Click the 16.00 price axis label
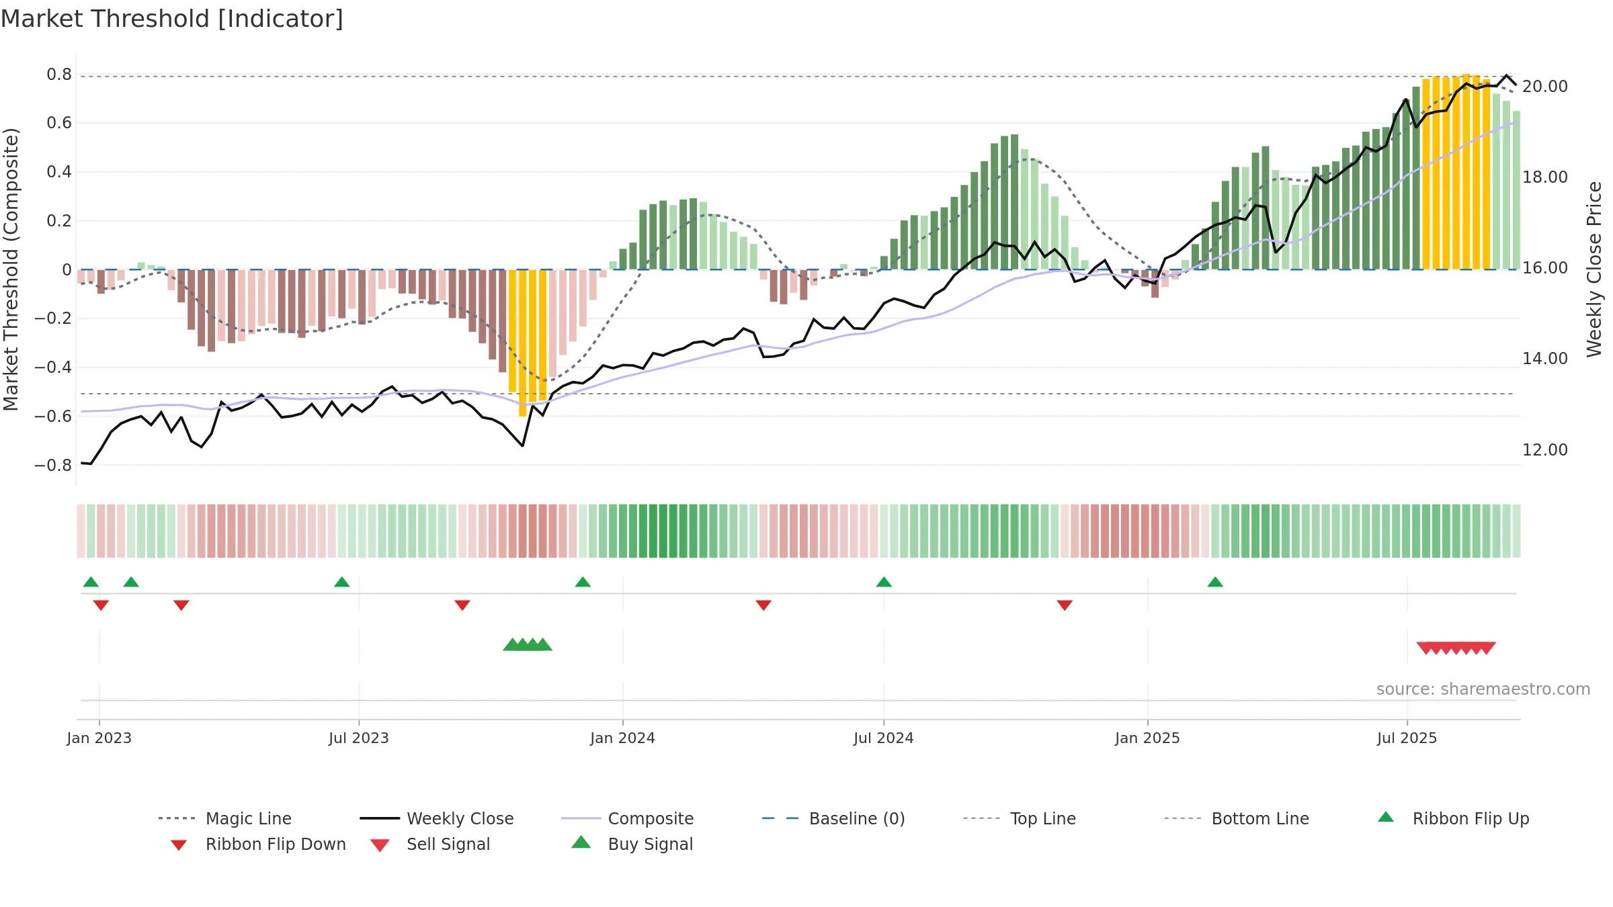Image resolution: width=1613 pixels, height=907 pixels. 1545,268
